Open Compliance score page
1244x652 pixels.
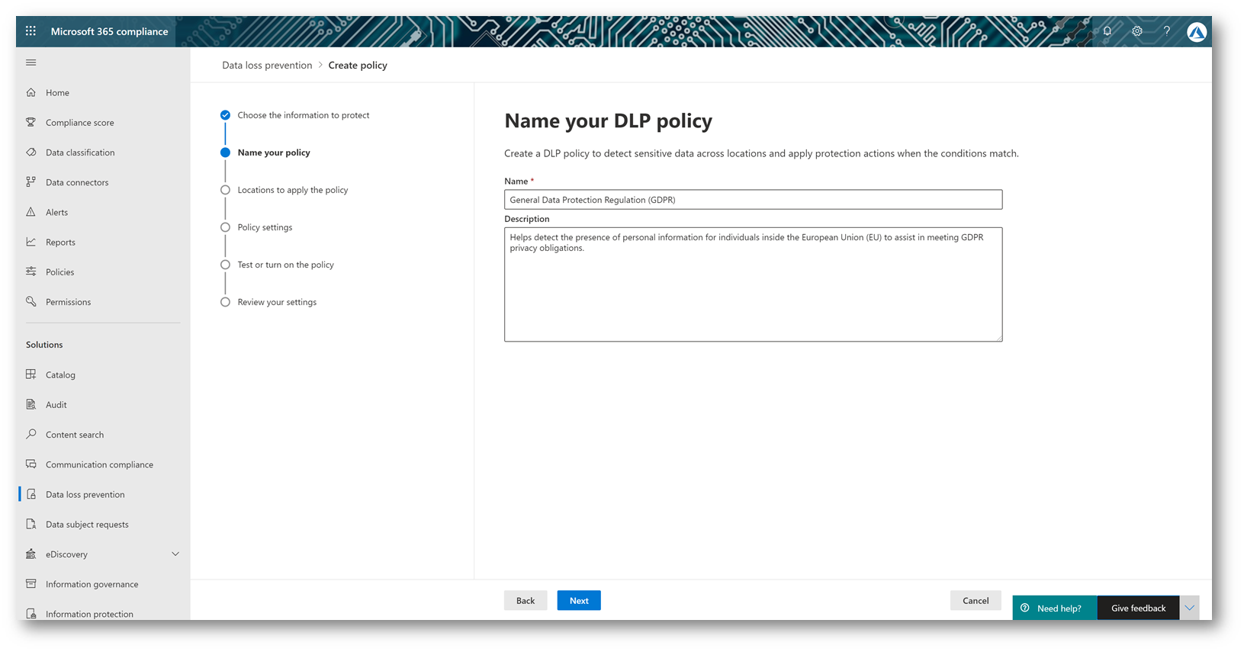point(80,122)
